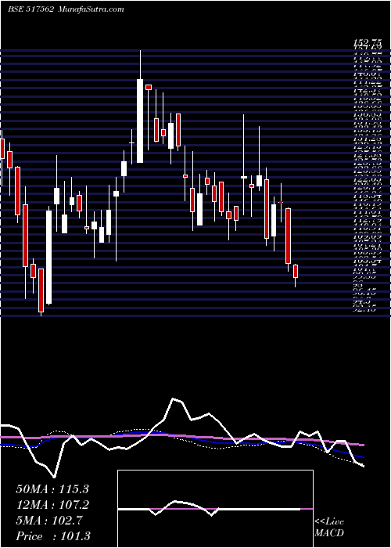
Task: Click inside the Live MACD histogram box
Action: [x=215, y=509]
